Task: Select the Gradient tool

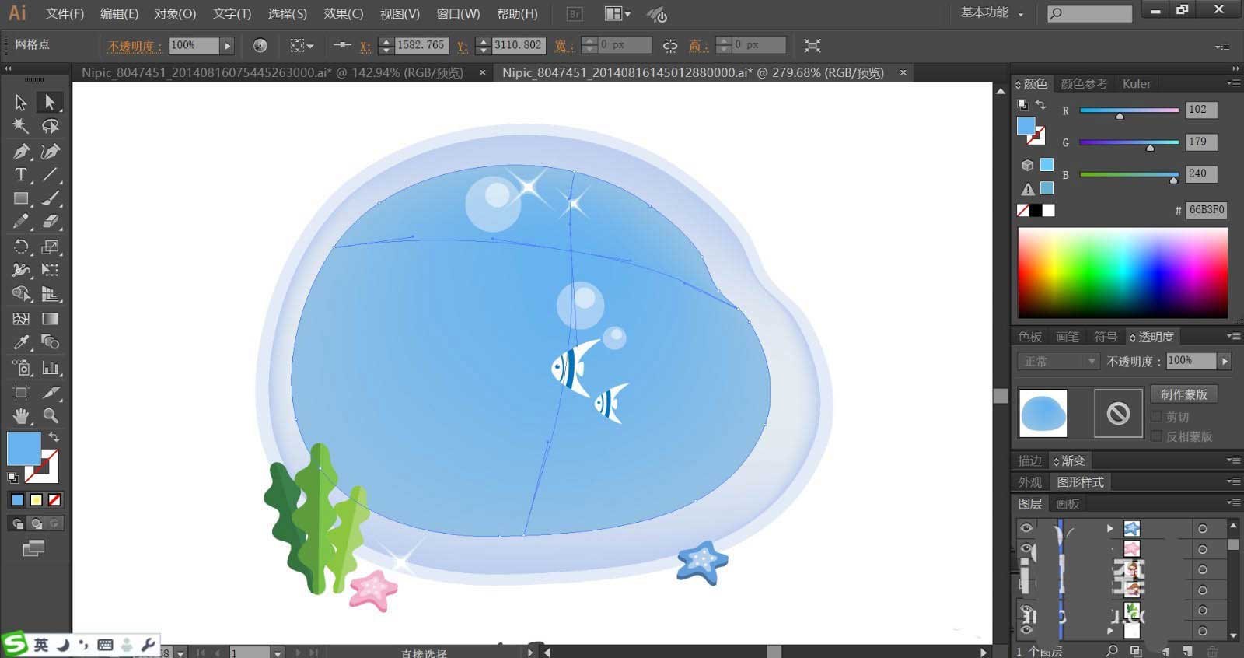Action: (51, 319)
